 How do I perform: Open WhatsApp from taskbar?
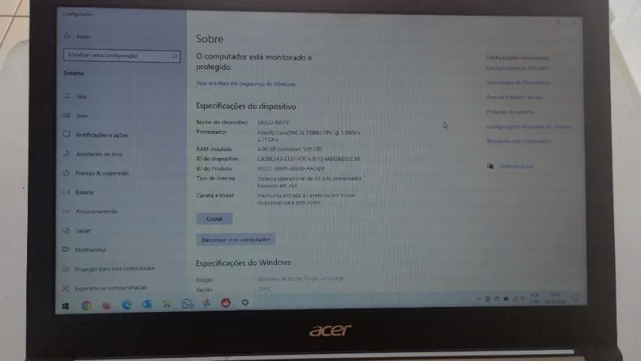(187, 303)
